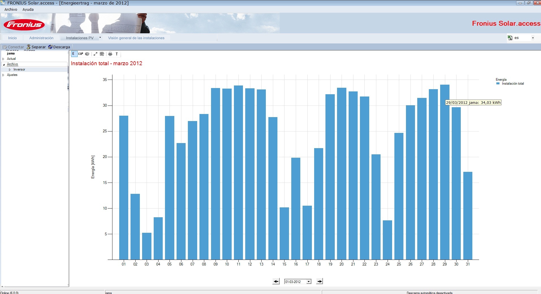
Task: Minimize the Solar.access window
Action: 520,3
